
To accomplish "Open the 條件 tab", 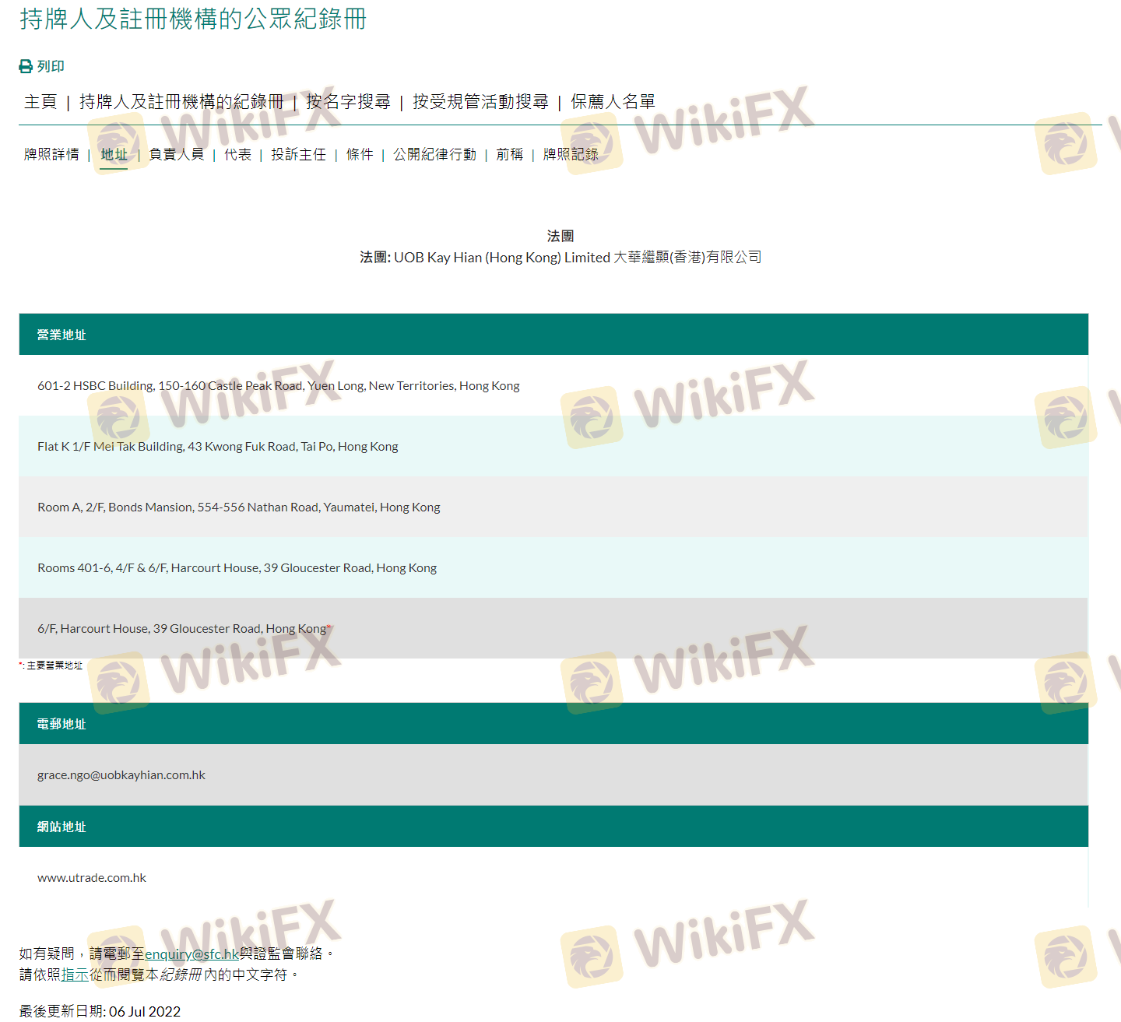I will point(360,155).
